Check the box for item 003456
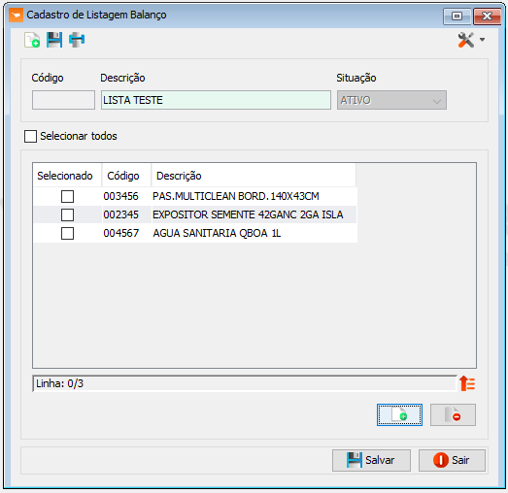This screenshot has width=508, height=493. [x=67, y=196]
